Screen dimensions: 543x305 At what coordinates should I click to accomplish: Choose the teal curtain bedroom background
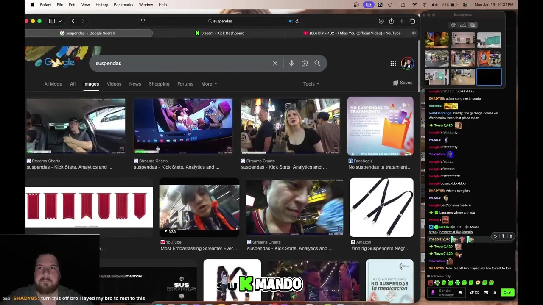489,40
